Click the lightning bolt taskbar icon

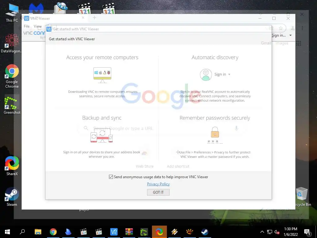pyautogui.click(x=175, y=232)
